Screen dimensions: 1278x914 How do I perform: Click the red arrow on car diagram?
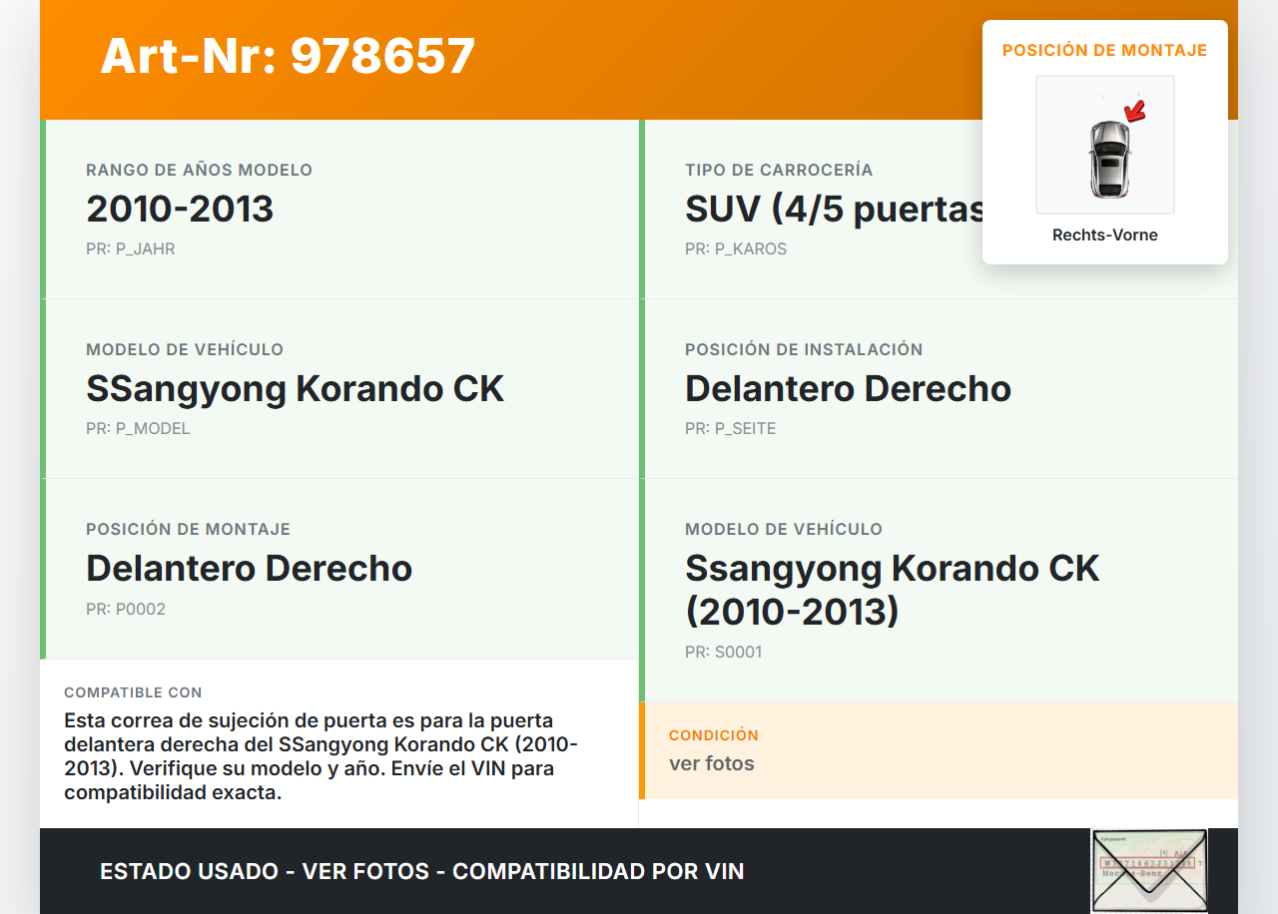(1133, 109)
